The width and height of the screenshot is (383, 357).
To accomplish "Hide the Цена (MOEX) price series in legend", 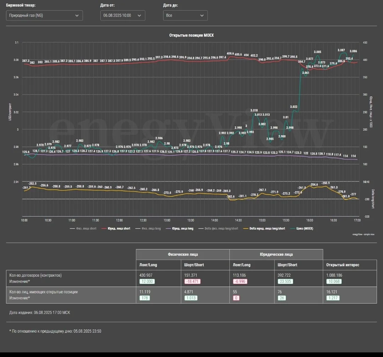I will click(x=302, y=229).
